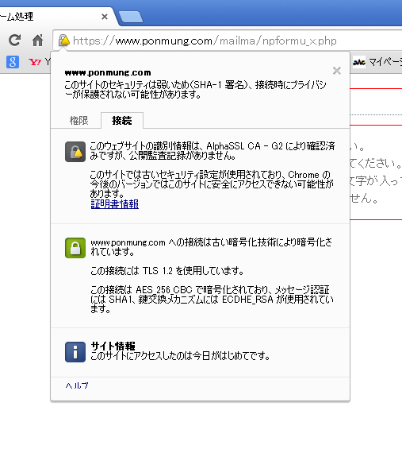Click the SHA-1 署名 security warning text
Image resolution: width=402 pixels, height=449 pixels.
[195, 89]
